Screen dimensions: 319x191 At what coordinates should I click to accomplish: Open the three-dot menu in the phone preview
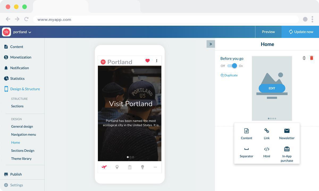click(x=156, y=61)
